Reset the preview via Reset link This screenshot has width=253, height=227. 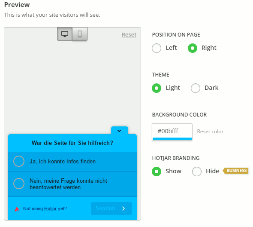tap(129, 35)
